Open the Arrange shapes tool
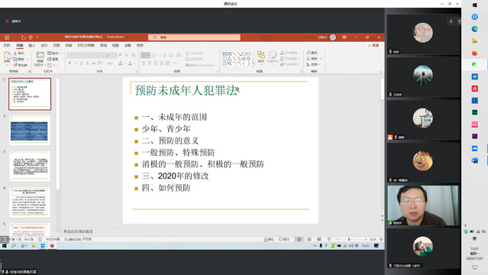The width and height of the screenshot is (488, 275). click(x=261, y=57)
